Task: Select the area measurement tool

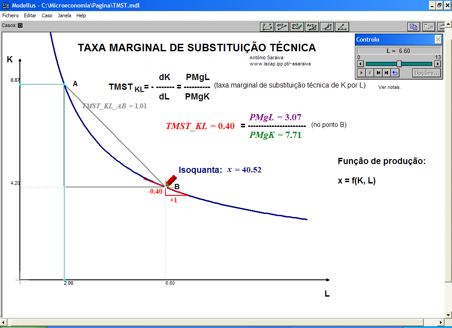Action: pos(312,27)
